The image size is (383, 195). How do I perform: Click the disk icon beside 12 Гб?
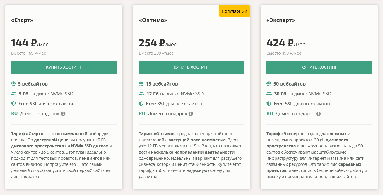point(141,94)
